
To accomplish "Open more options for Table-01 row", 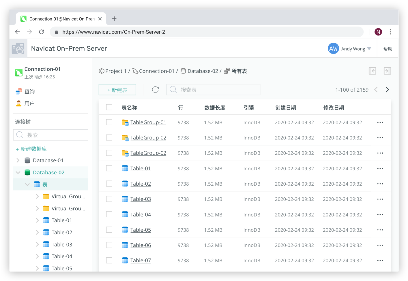I will tap(380, 168).
